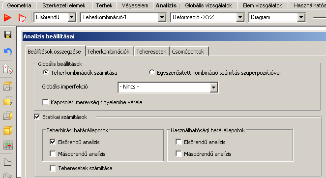Screen dimensions: 326x178
Task: Expand the Globális imperfekció dropdown
Action: (x=214, y=88)
